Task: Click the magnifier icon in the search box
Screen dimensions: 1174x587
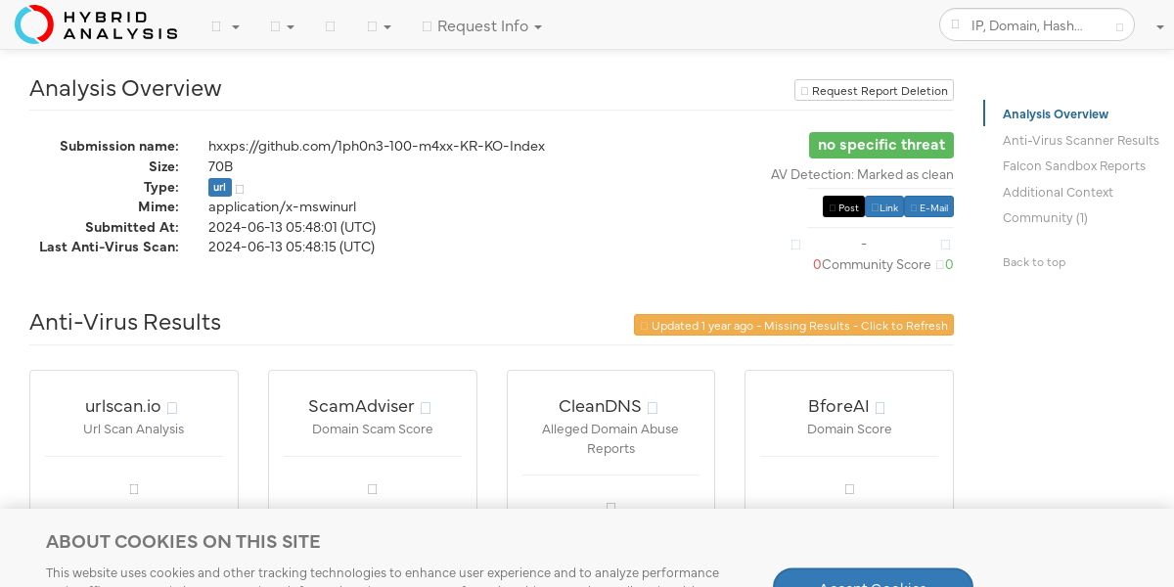Action: tap(956, 25)
